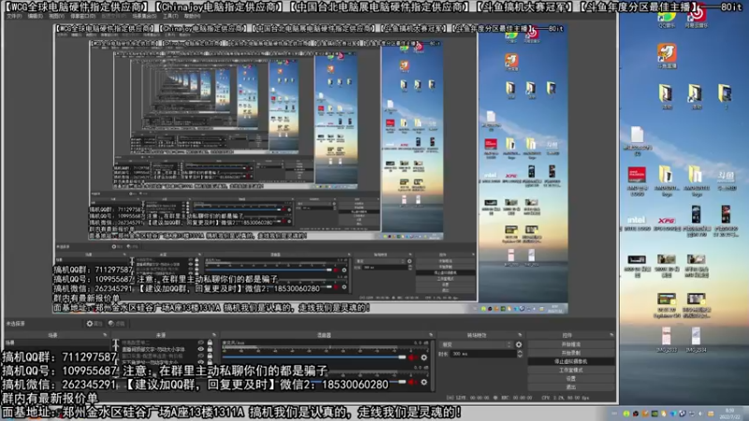The image size is (749, 421).
Task: Open the 工具(T) menu
Action: [170, 16]
